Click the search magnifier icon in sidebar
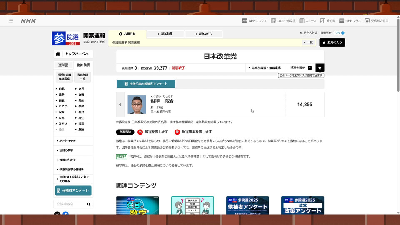The image size is (400, 225). click(x=88, y=204)
